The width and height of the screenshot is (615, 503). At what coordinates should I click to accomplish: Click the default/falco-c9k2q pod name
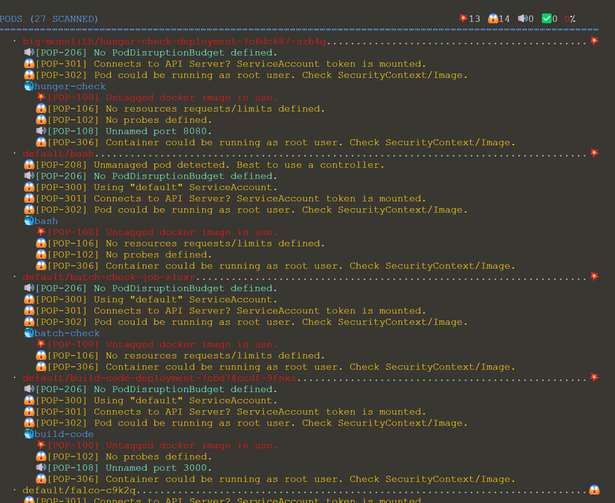pos(79,490)
